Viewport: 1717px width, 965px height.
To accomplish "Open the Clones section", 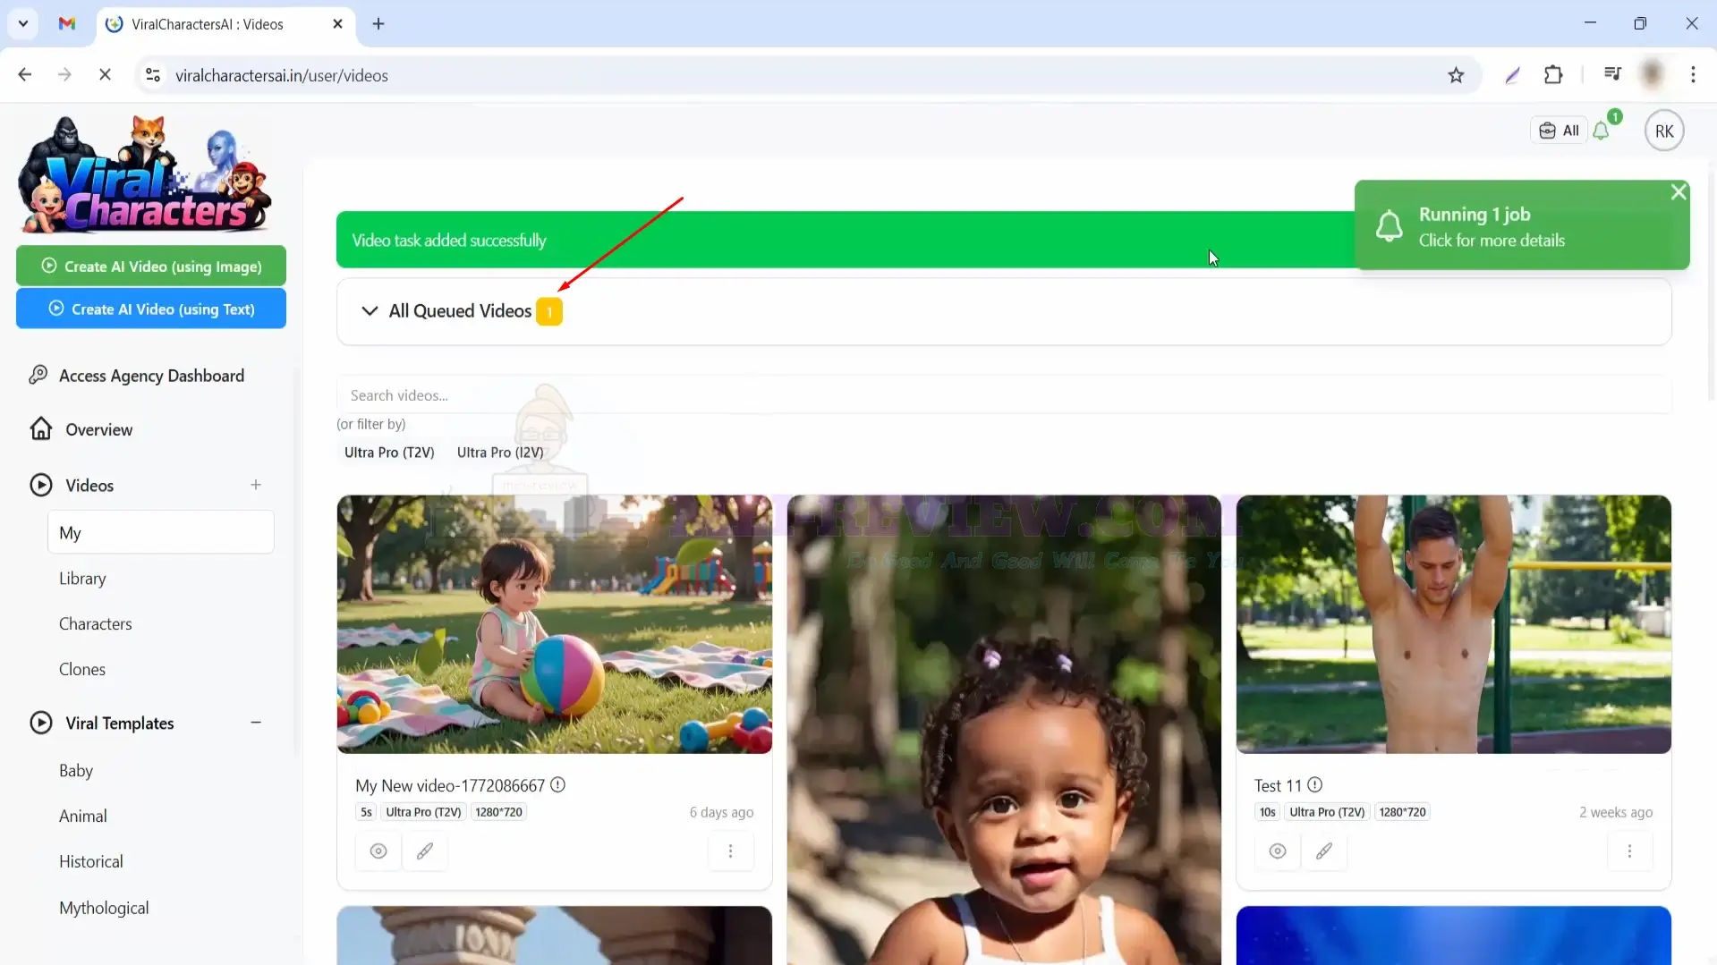I will (82, 669).
